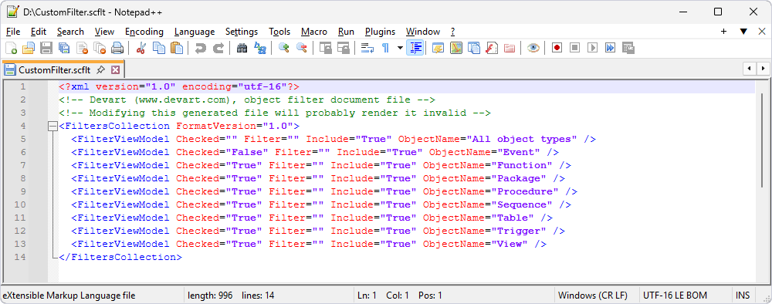
Task: Cut selection with the scissors icon
Action: pos(141,48)
